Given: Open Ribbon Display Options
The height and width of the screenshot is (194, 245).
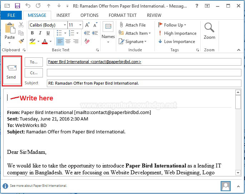Looking at the screenshot, I should tap(207, 6).
